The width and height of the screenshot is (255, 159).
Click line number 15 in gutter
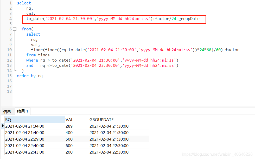[x=9, y=76]
